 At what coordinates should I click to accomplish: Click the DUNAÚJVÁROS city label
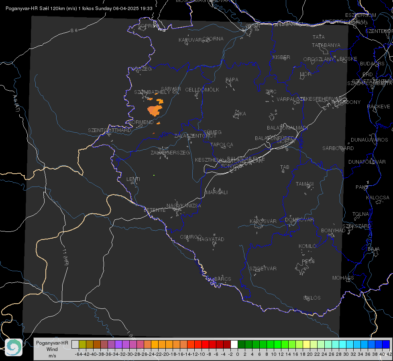(369, 140)
